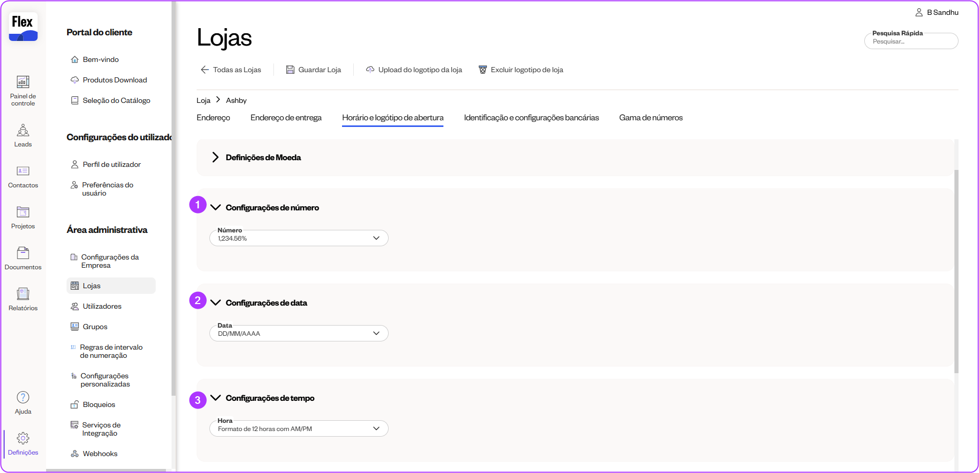Click the Pesquisa Rápida search field

(911, 41)
